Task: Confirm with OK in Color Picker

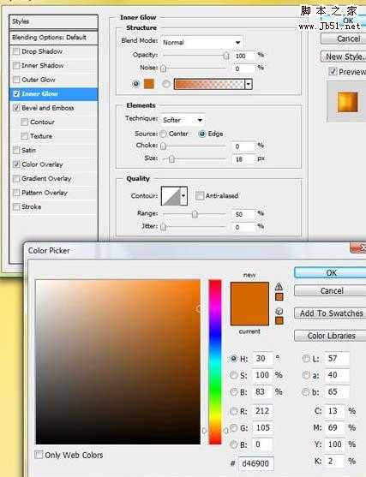Action: point(330,273)
